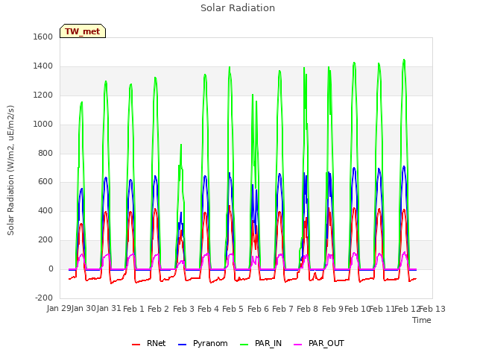Click the vertical axis title Solar Radiation (W/m2, uE/m2/s)
Screen dimensions: 477x358
tap(10, 170)
